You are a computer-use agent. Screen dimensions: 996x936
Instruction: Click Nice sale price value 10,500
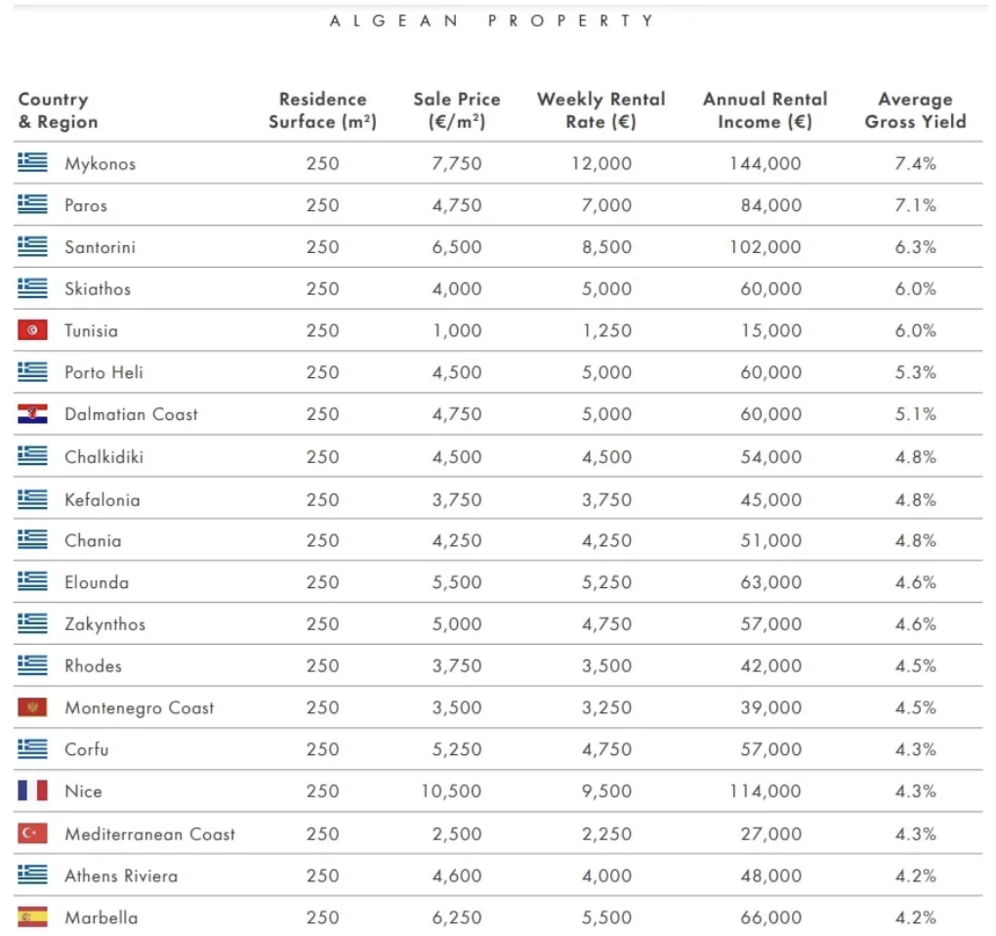451,791
